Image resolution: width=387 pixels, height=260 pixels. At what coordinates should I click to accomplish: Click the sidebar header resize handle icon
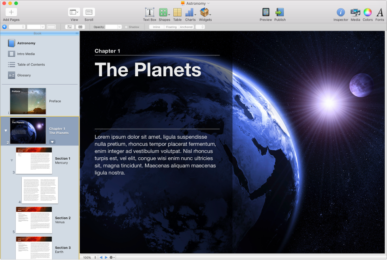pos(77,33)
